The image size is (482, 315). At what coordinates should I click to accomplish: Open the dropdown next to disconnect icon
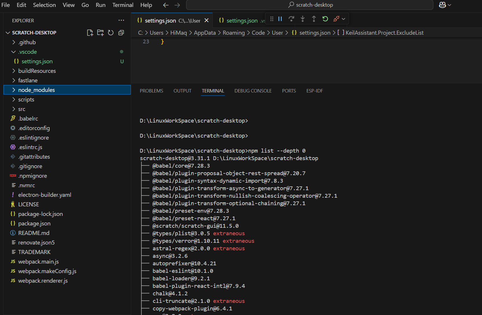tap(343, 19)
